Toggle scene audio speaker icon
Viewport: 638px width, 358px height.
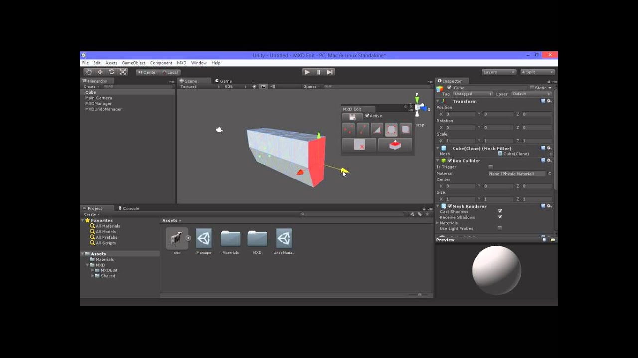pos(273,87)
